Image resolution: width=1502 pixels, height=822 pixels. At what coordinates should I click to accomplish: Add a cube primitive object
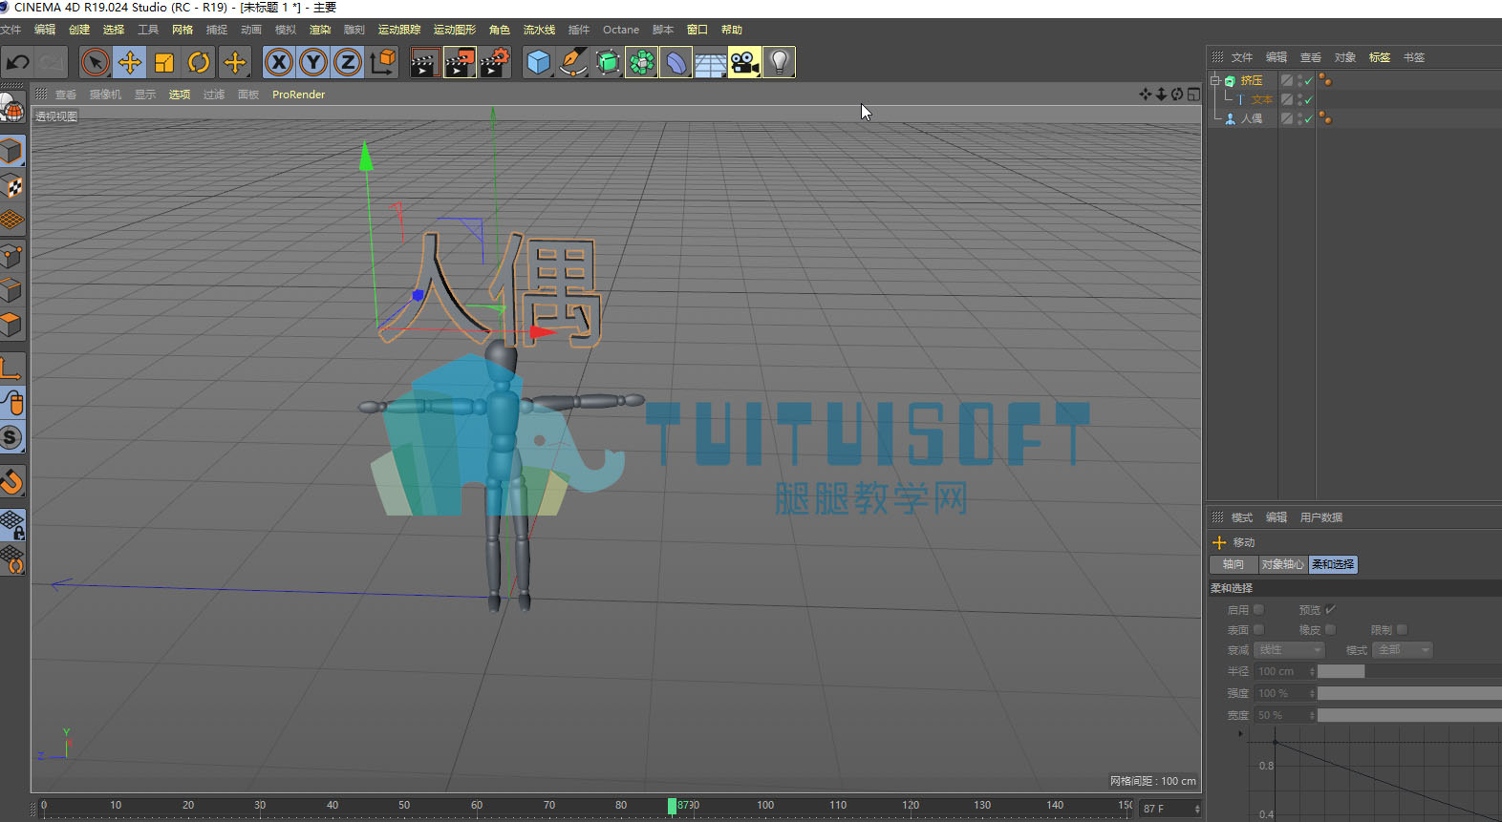[538, 63]
